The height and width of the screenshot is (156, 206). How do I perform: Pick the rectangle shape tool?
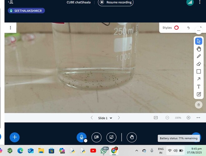[x=199, y=71]
